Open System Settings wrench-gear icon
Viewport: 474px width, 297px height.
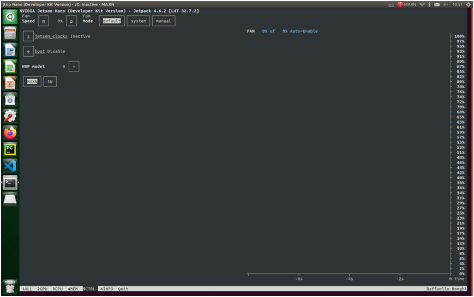click(10, 116)
